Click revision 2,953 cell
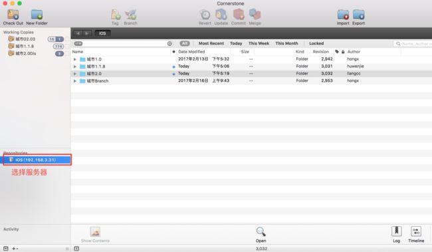The image size is (432, 252). pos(327,80)
